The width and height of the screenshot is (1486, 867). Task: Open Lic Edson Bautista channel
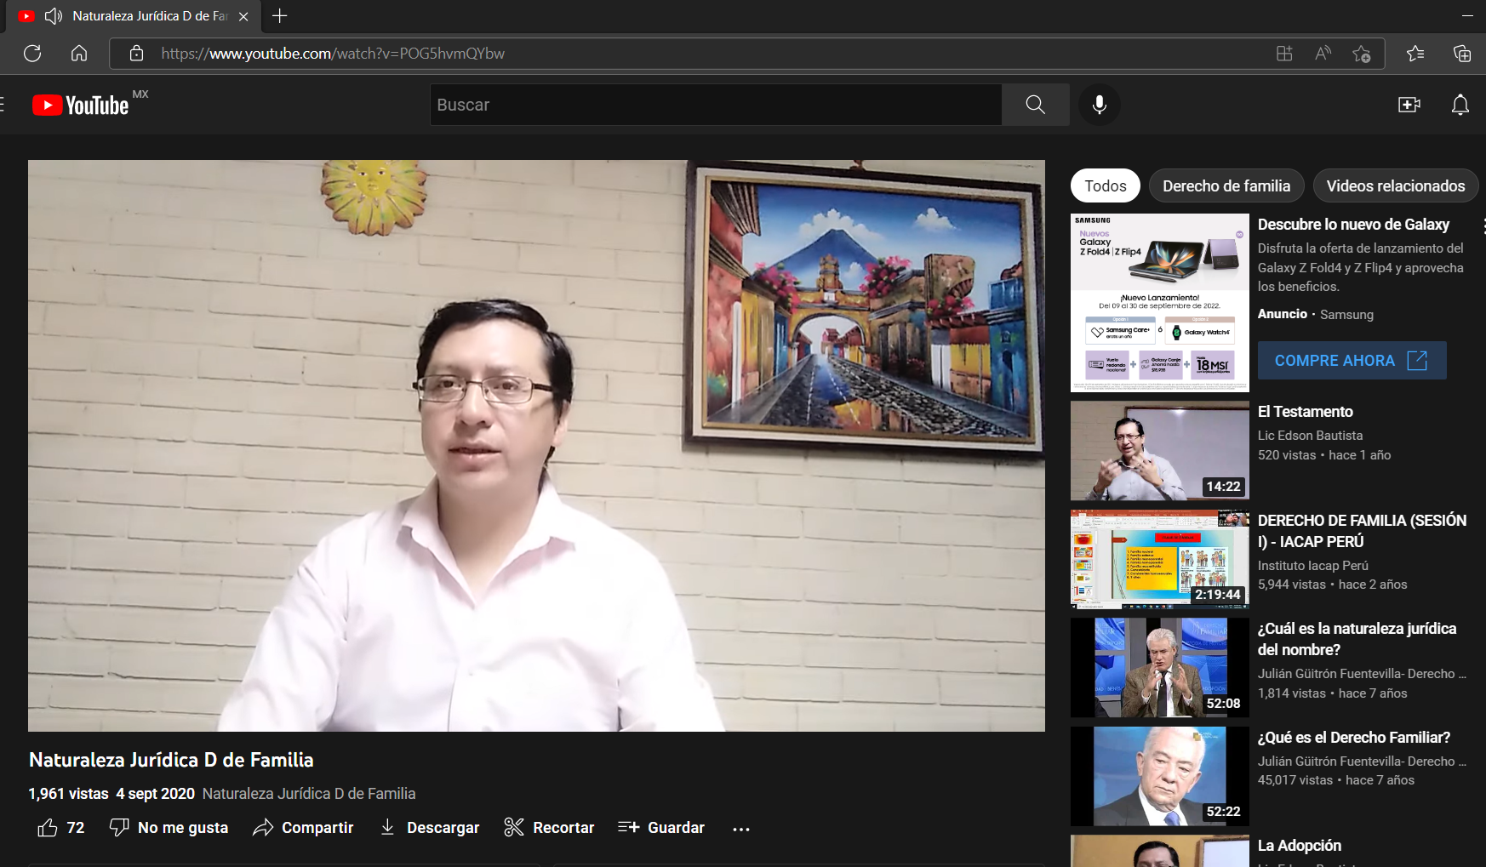pyautogui.click(x=1311, y=436)
